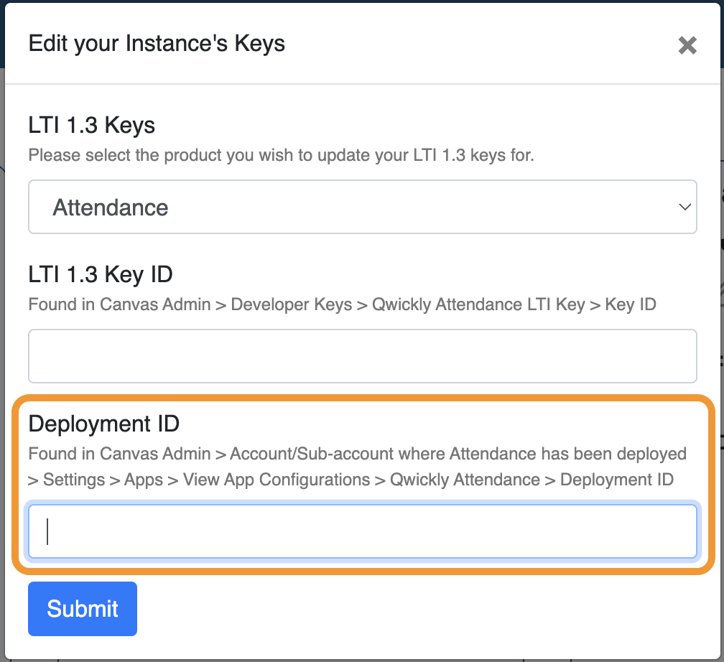724x662 pixels.
Task: Focus the LTI 1.3 Key ID text box
Action: pos(362,356)
